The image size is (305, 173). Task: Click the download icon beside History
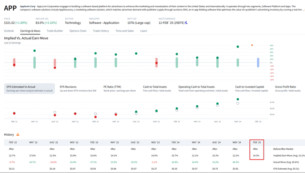18,134
